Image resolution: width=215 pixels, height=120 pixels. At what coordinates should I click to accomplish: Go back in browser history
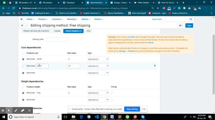[3, 8]
